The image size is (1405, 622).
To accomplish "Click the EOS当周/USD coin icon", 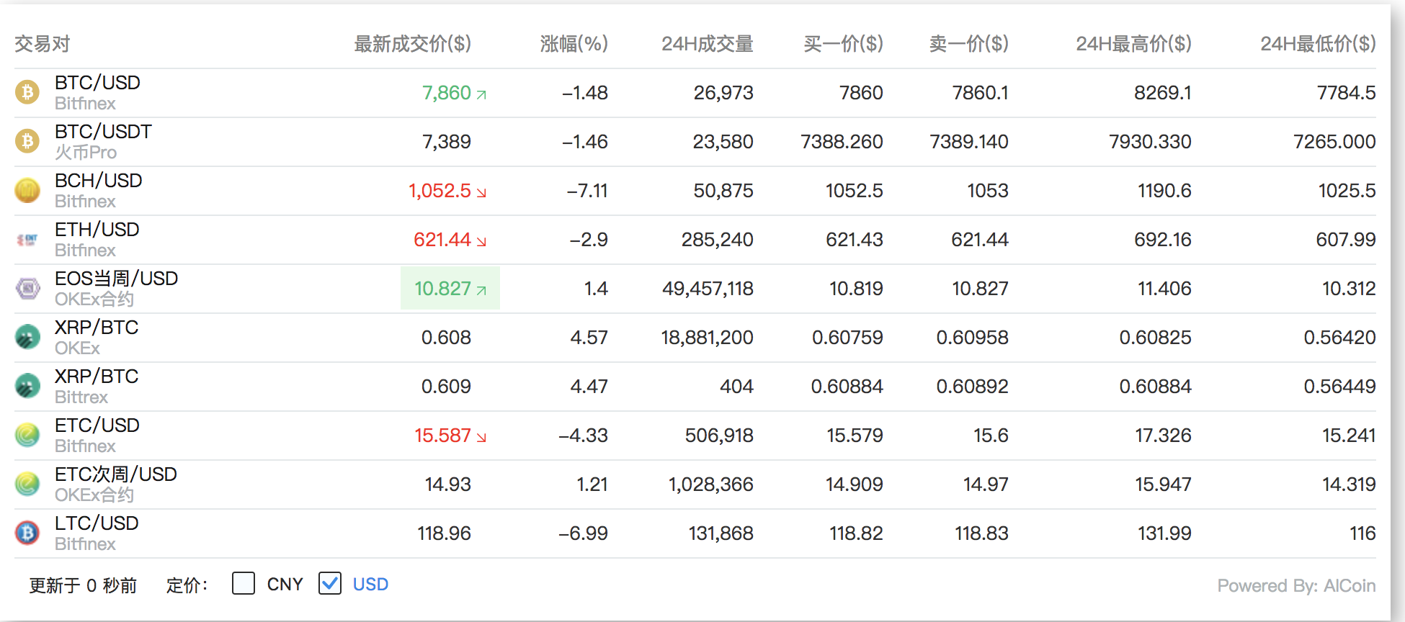I will [x=27, y=288].
